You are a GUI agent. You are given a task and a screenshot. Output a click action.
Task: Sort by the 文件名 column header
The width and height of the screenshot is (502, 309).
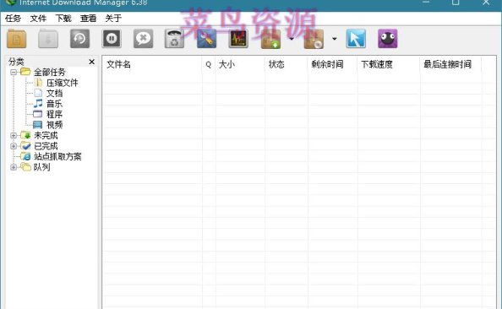click(x=152, y=64)
